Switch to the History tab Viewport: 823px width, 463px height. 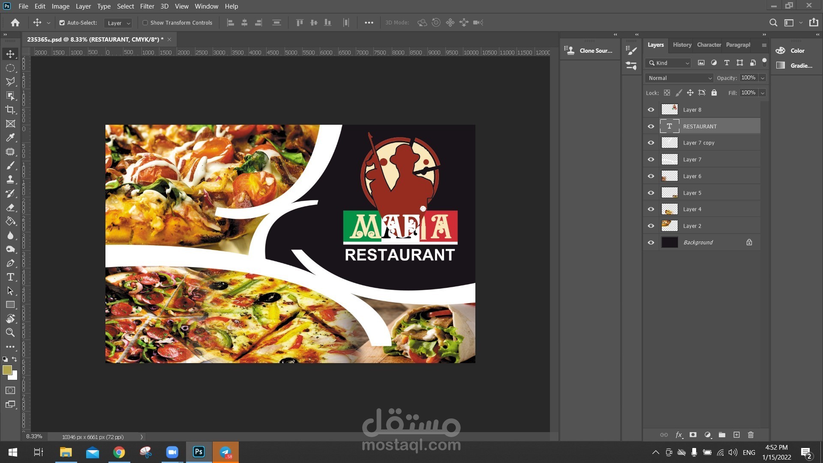[682, 45]
